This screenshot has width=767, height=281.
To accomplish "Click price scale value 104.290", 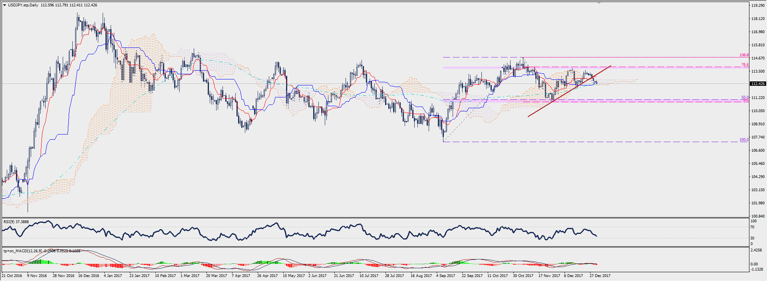I will [x=758, y=177].
